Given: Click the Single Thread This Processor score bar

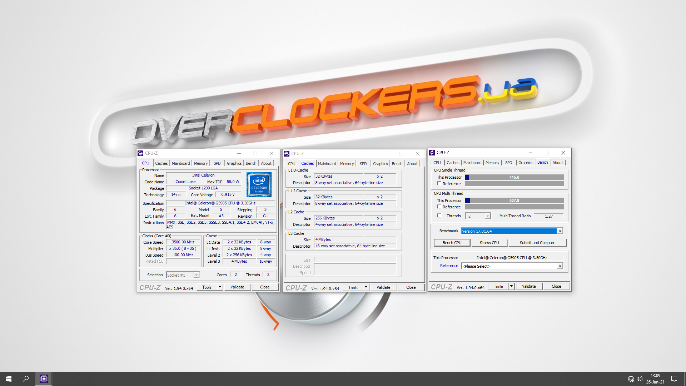Looking at the screenshot, I should (x=514, y=177).
